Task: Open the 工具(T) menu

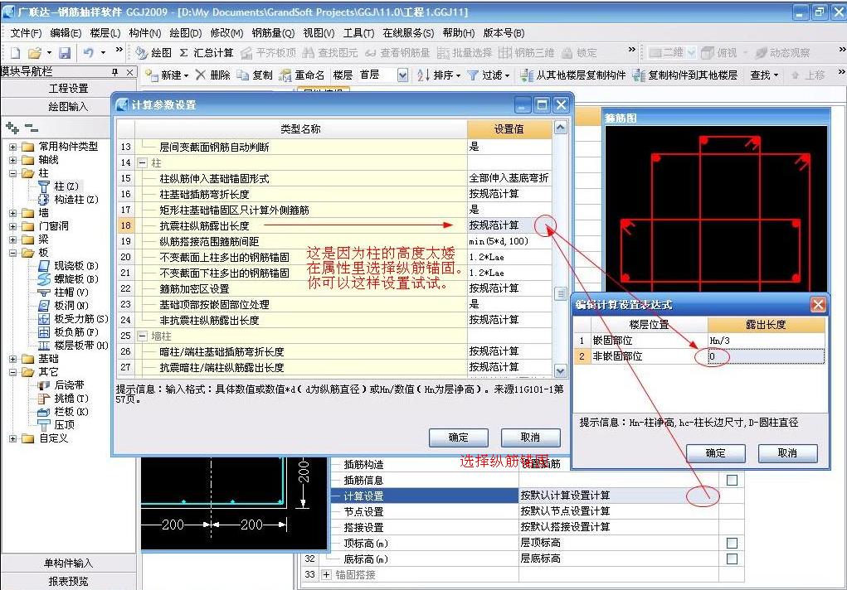Action: [x=358, y=33]
